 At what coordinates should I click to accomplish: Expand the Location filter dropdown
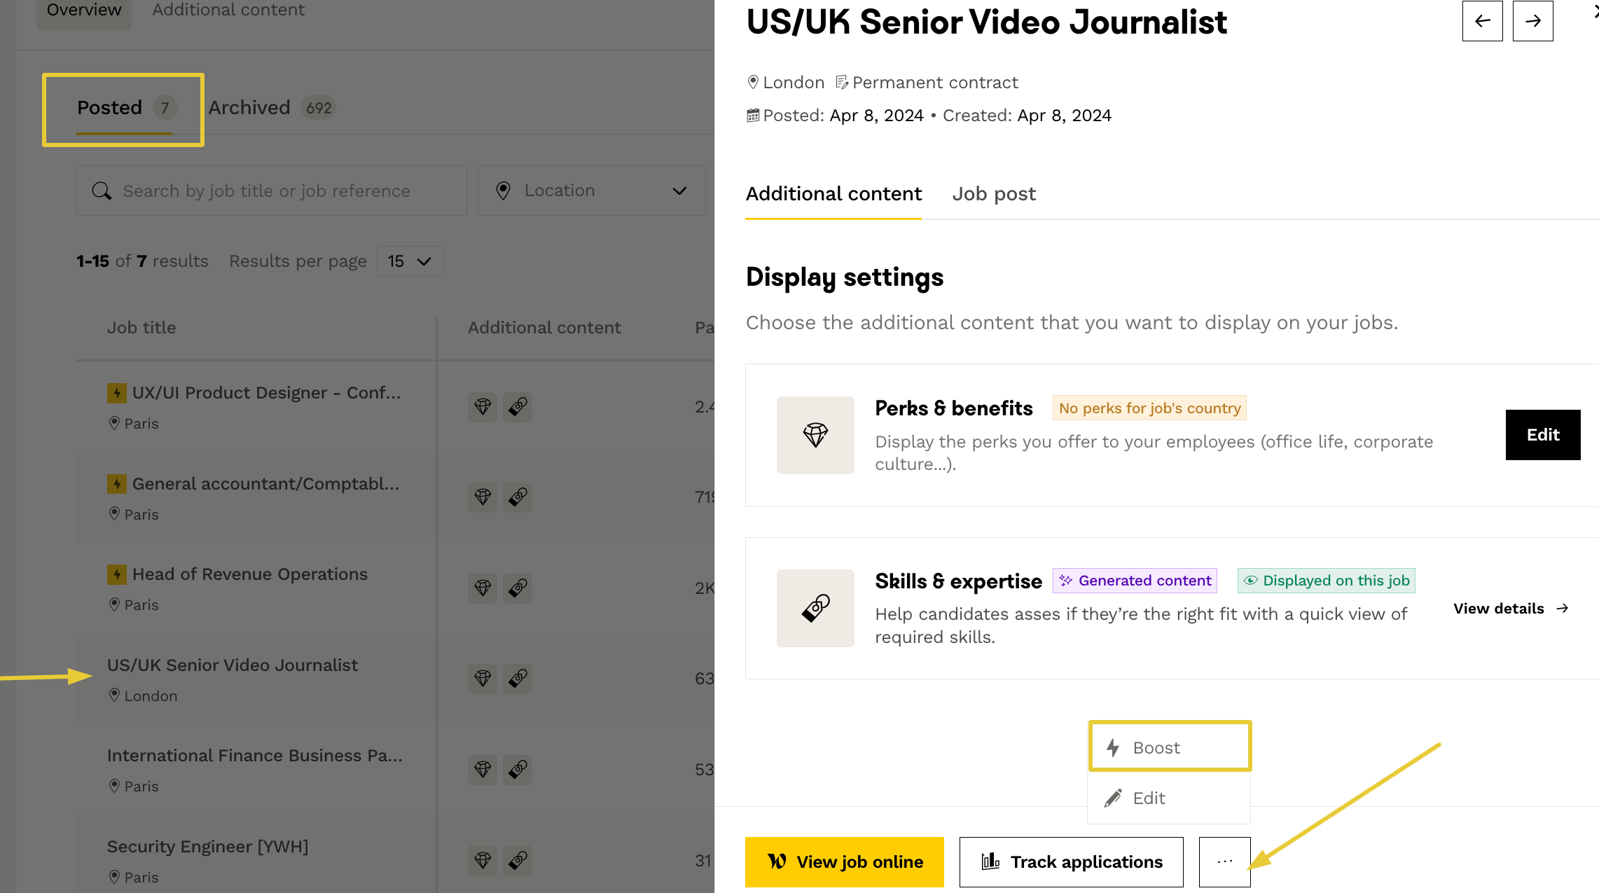pos(591,191)
